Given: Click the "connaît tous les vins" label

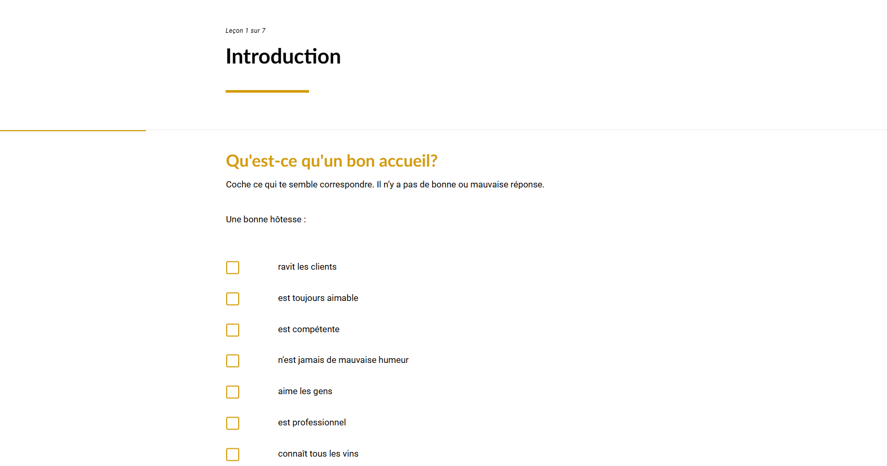Looking at the screenshot, I should (x=318, y=454).
